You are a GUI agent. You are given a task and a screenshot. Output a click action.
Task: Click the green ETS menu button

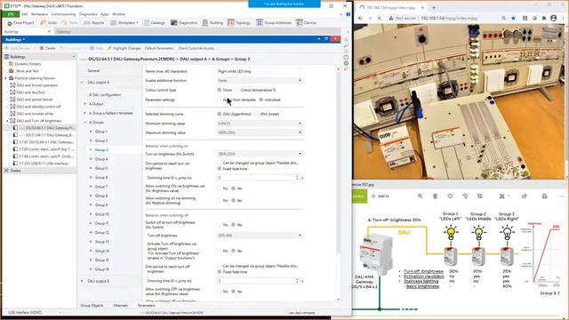(x=11, y=14)
